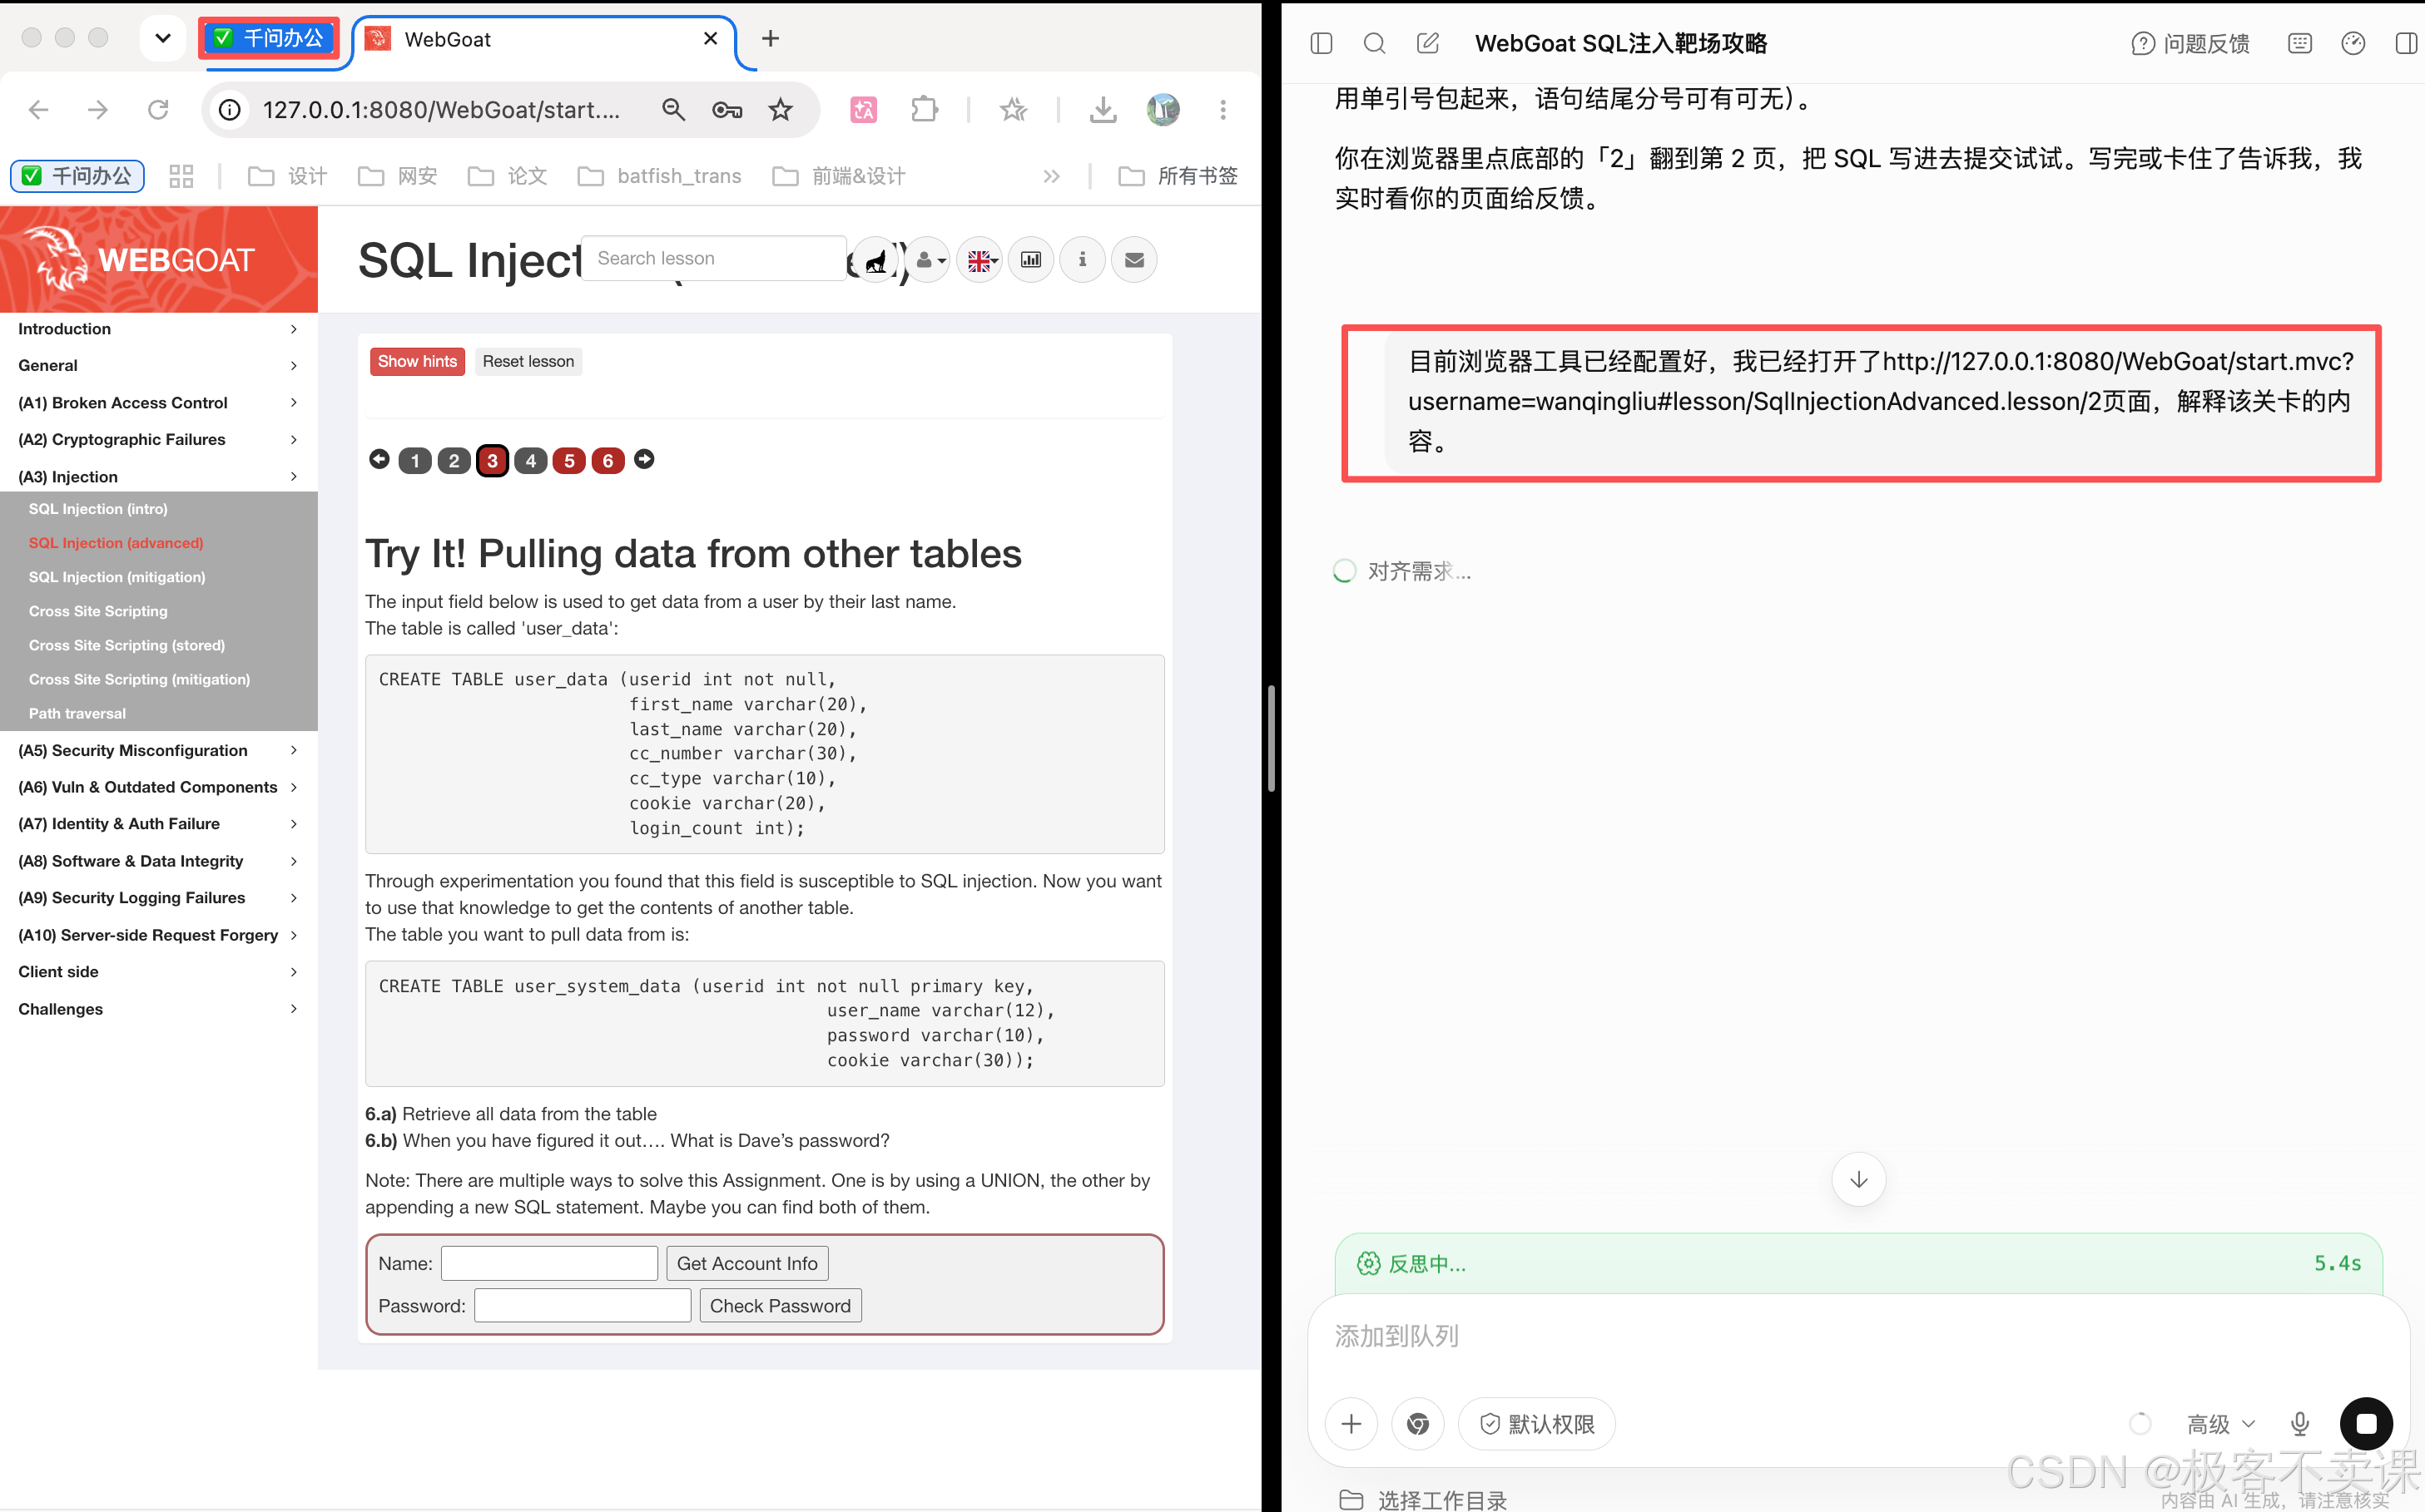The width and height of the screenshot is (2425, 1512).
Task: Jump to lesson page 5
Action: tap(569, 460)
